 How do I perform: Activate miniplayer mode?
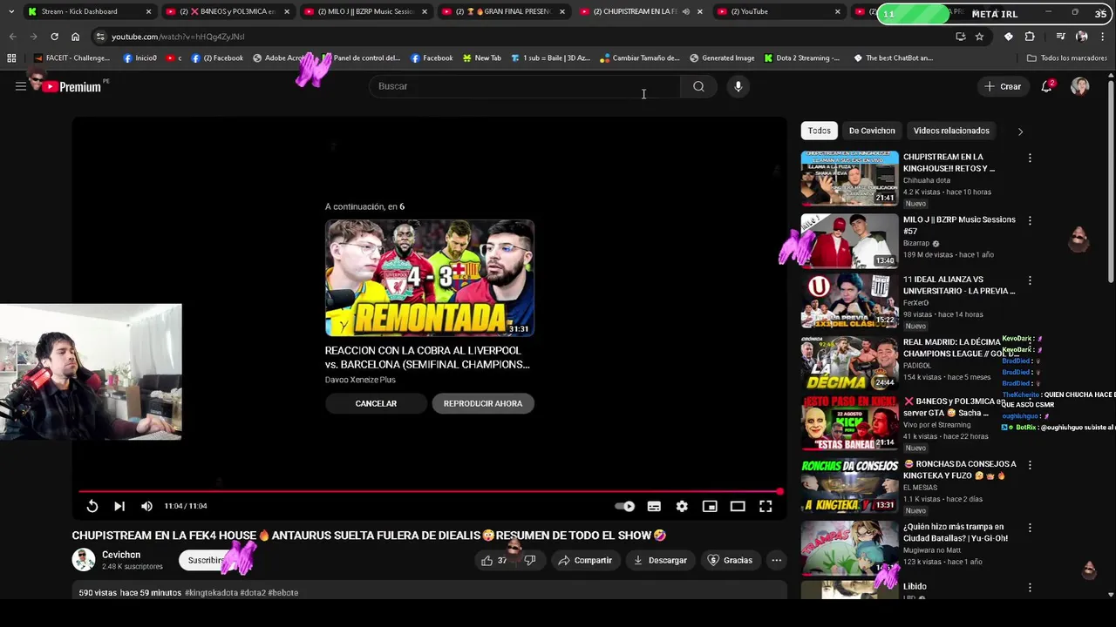(x=710, y=506)
